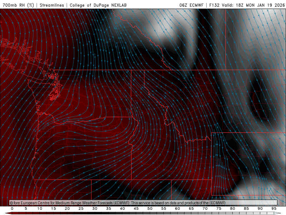Click the '30' label on the RH scale
This screenshot has width=286, height=215.
click(x=95, y=209)
